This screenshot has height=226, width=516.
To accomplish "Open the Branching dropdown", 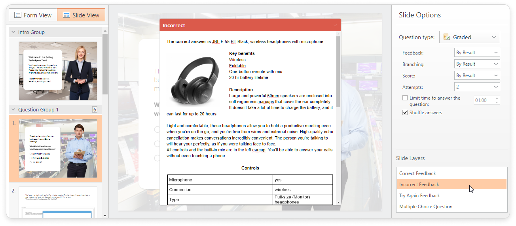I will [x=477, y=64].
